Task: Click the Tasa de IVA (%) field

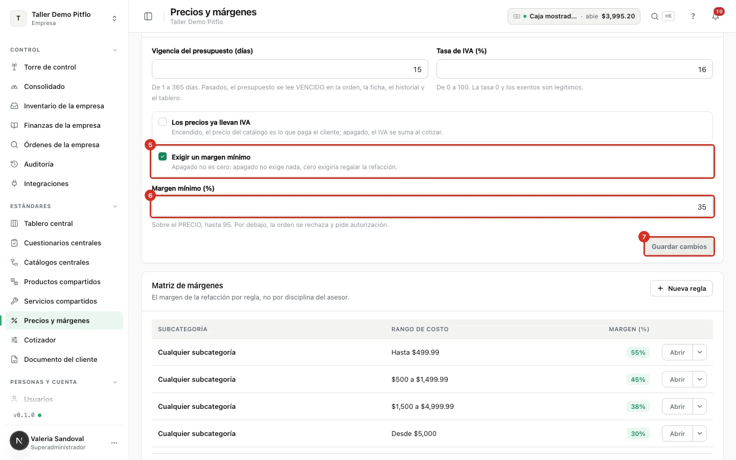Action: click(x=574, y=69)
